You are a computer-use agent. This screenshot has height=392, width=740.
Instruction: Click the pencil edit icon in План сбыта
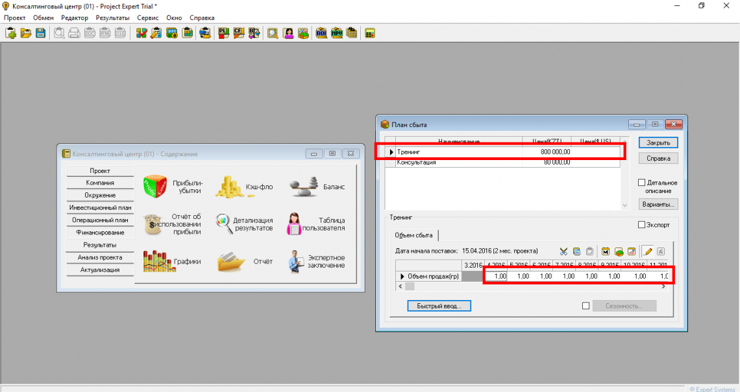(x=647, y=251)
